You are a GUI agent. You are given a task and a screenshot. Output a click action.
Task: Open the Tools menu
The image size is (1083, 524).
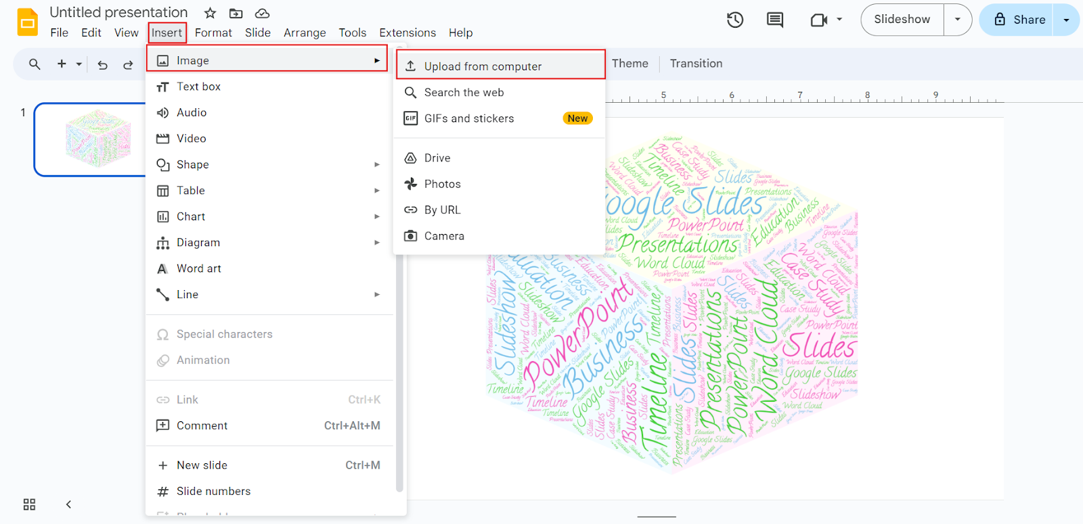[353, 32]
